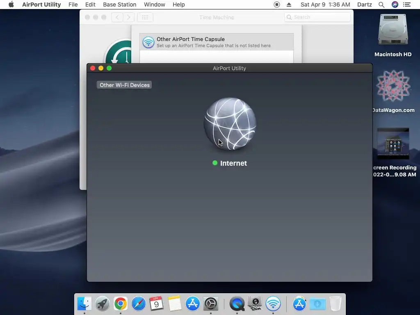Launch Google Chrome from the Dock
Viewport: 420px width, 315px height.
120,304
